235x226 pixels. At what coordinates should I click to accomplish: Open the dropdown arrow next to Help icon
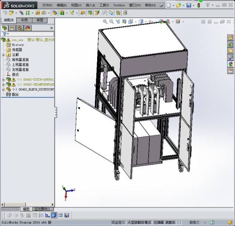point(212,5)
